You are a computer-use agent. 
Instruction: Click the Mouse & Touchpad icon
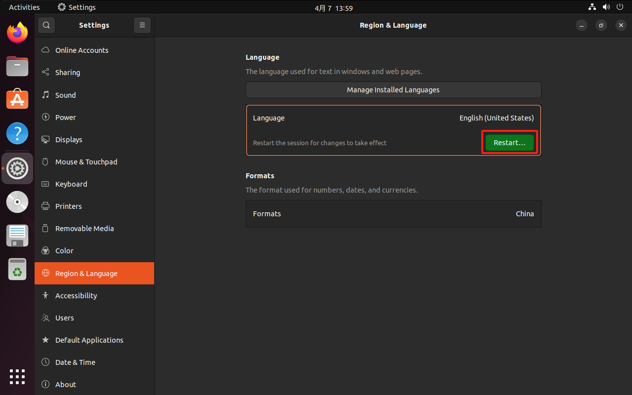45,161
